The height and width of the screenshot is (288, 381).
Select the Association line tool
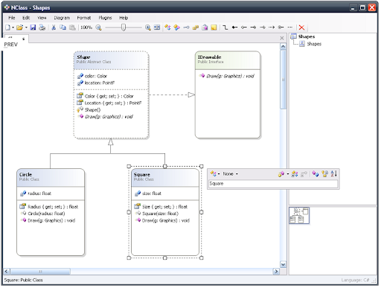click(x=225, y=28)
